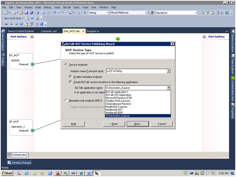The image size is (236, 177).
Task: Click the Properties Window toolbar icon
Action: click(x=207, y=13)
